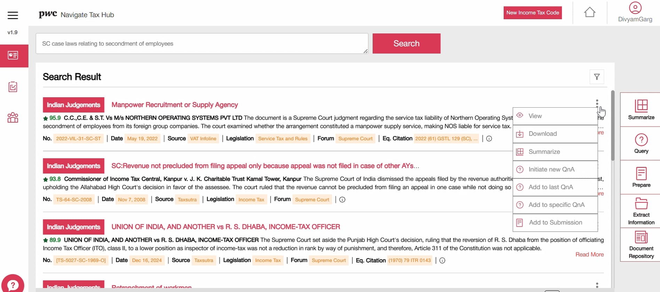
Task: Open DivyamGarg user profile icon
Action: [x=635, y=8]
